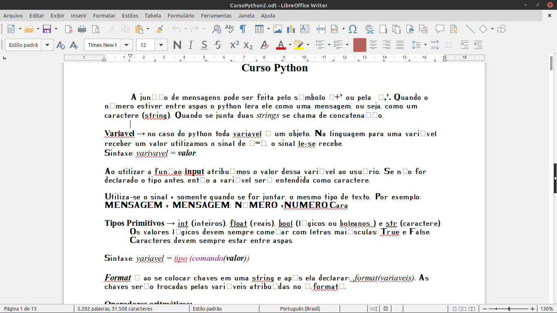Activate the Clone Formatting paintbrush
Viewport: 557px width, 313px height.
(x=160, y=29)
